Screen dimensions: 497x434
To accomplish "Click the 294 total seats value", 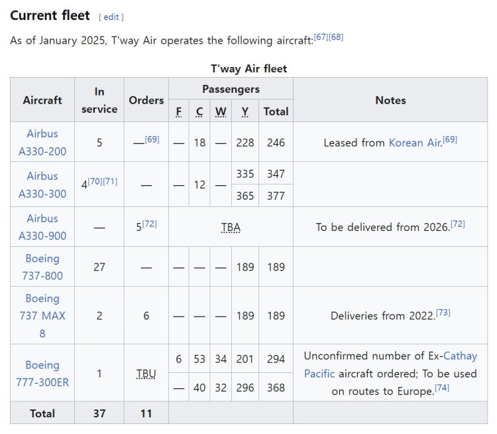I will pos(276,359).
